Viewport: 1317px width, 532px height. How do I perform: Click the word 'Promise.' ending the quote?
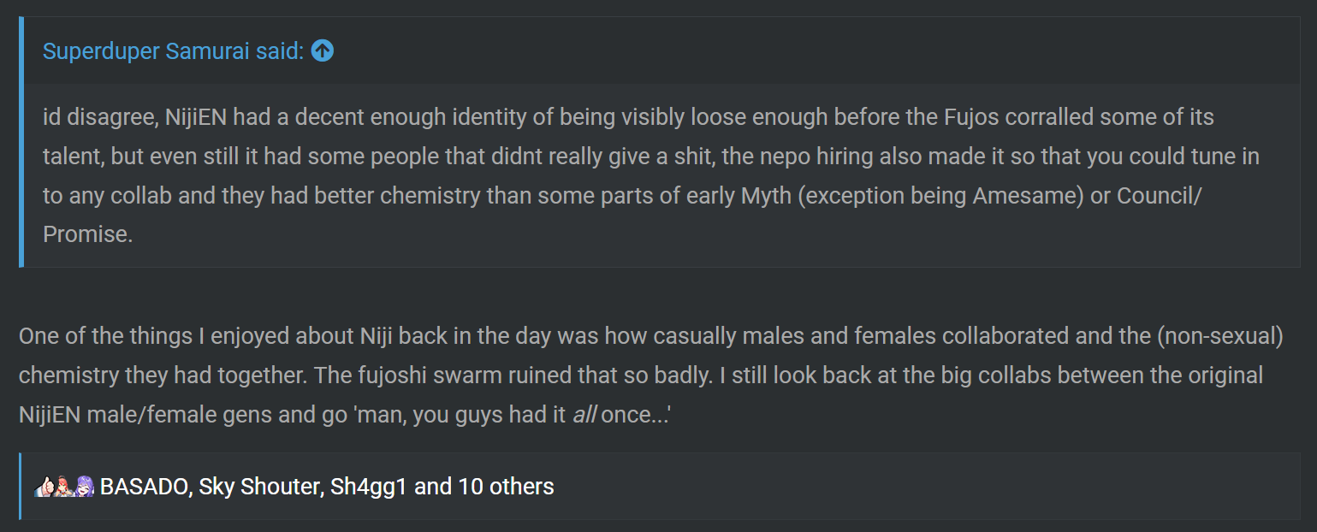pos(88,234)
